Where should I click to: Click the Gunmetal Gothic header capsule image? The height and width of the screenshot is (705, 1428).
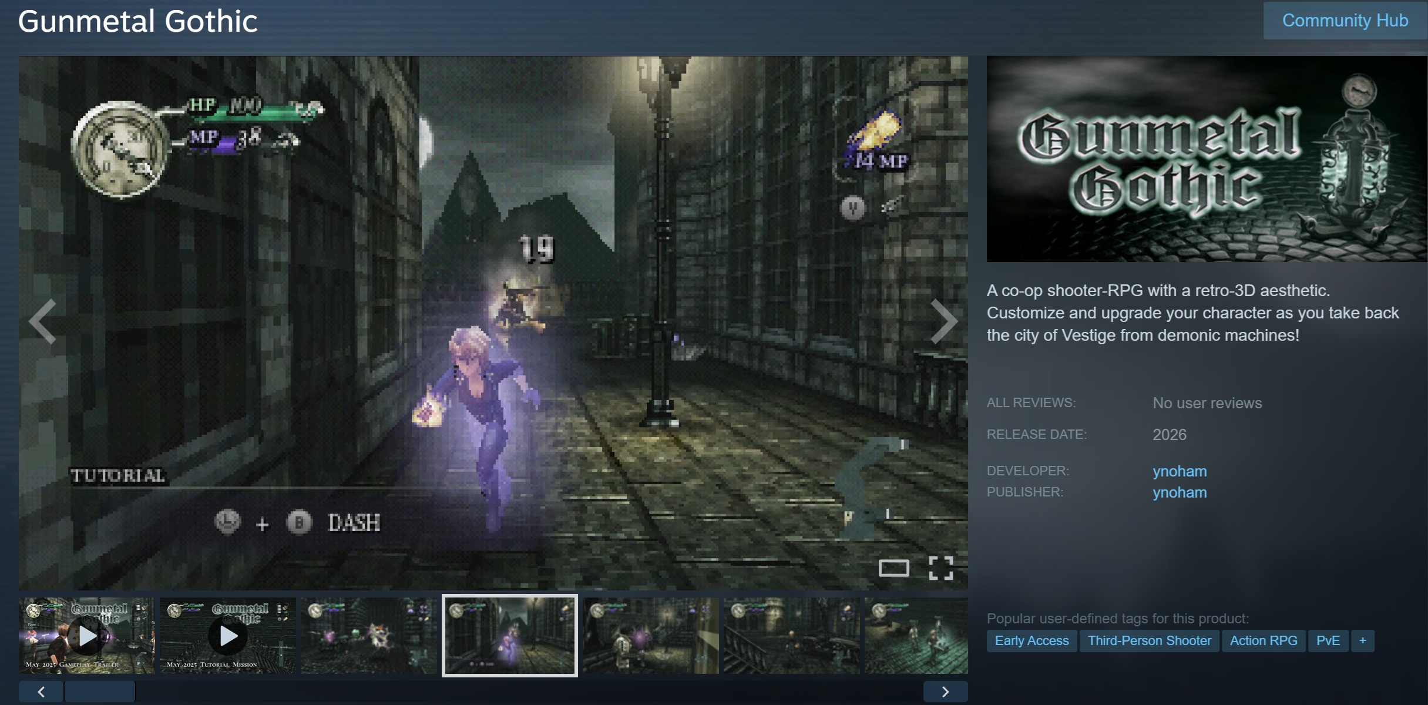tap(1207, 159)
